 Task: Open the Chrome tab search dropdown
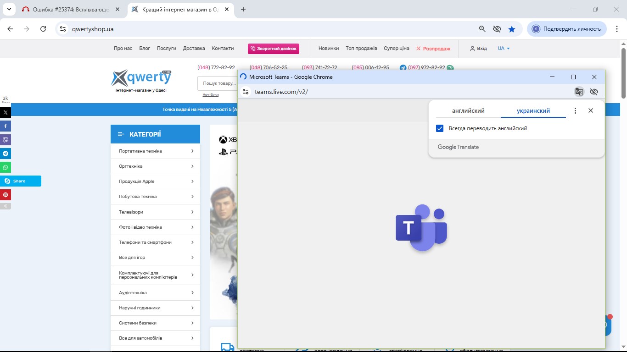pos(9,9)
